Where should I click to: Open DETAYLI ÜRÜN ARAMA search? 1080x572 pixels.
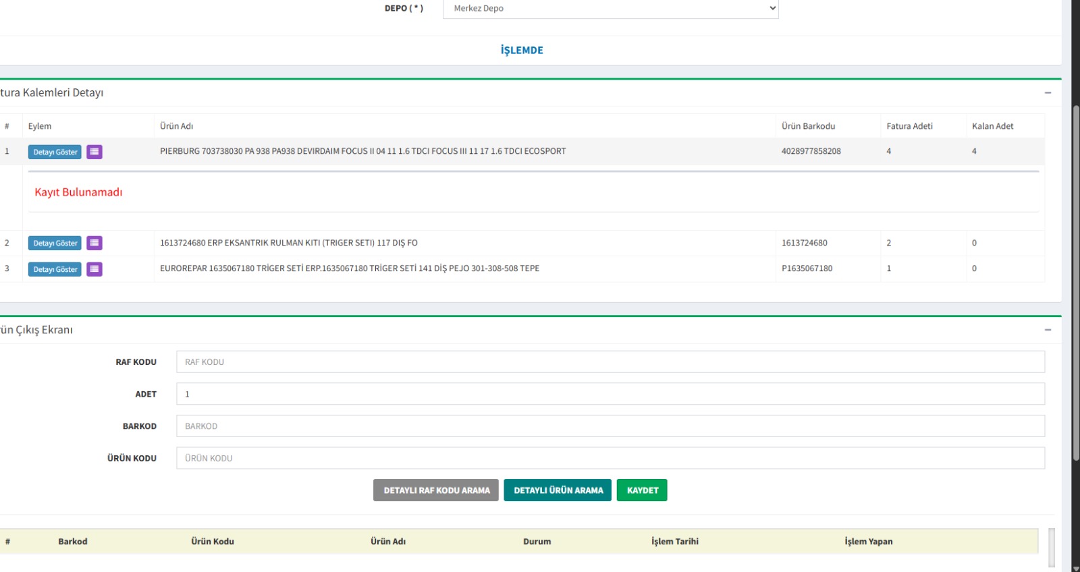pos(558,490)
